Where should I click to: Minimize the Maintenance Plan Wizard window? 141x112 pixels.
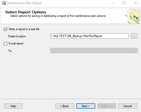(x=112, y=3)
